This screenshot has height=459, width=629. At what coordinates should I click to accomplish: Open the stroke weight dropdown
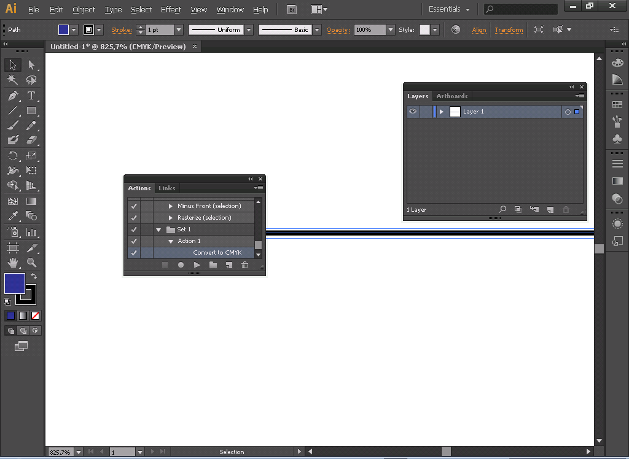click(179, 29)
